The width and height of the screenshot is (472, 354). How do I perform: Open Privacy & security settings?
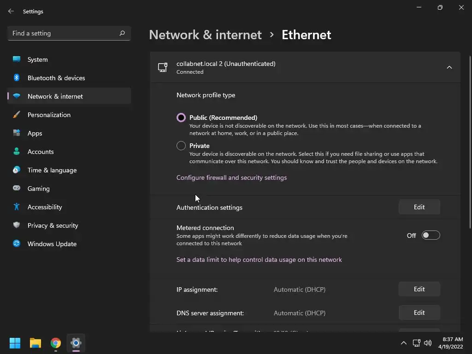pos(53,225)
